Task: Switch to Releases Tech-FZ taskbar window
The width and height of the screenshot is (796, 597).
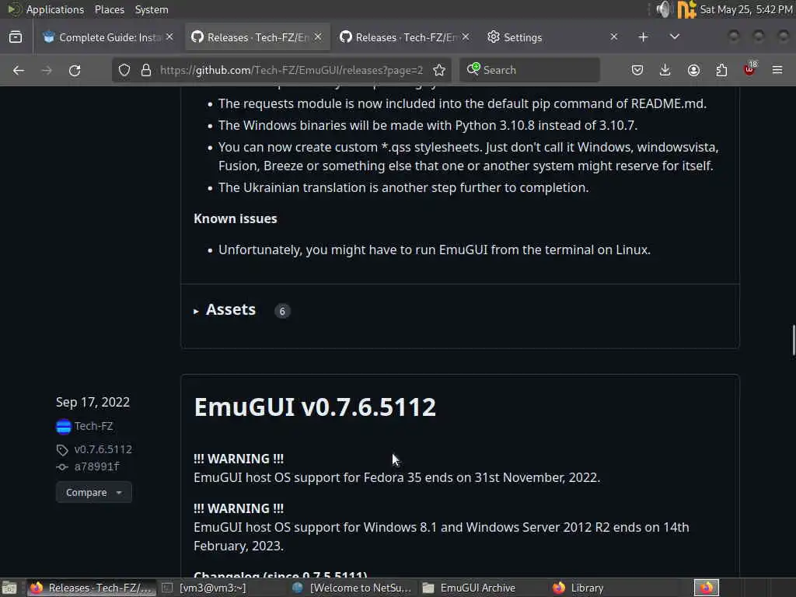Action: point(92,588)
